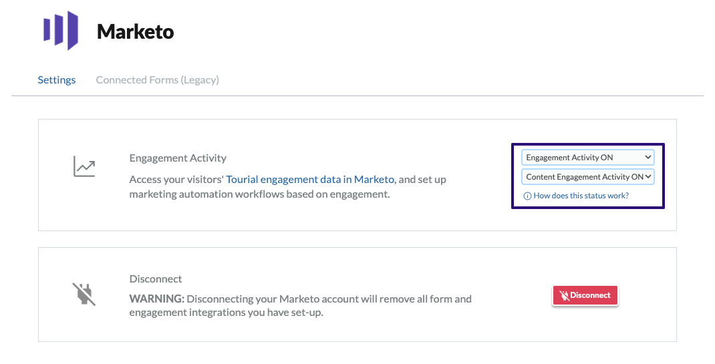Switch to the Settings tab

coord(57,80)
